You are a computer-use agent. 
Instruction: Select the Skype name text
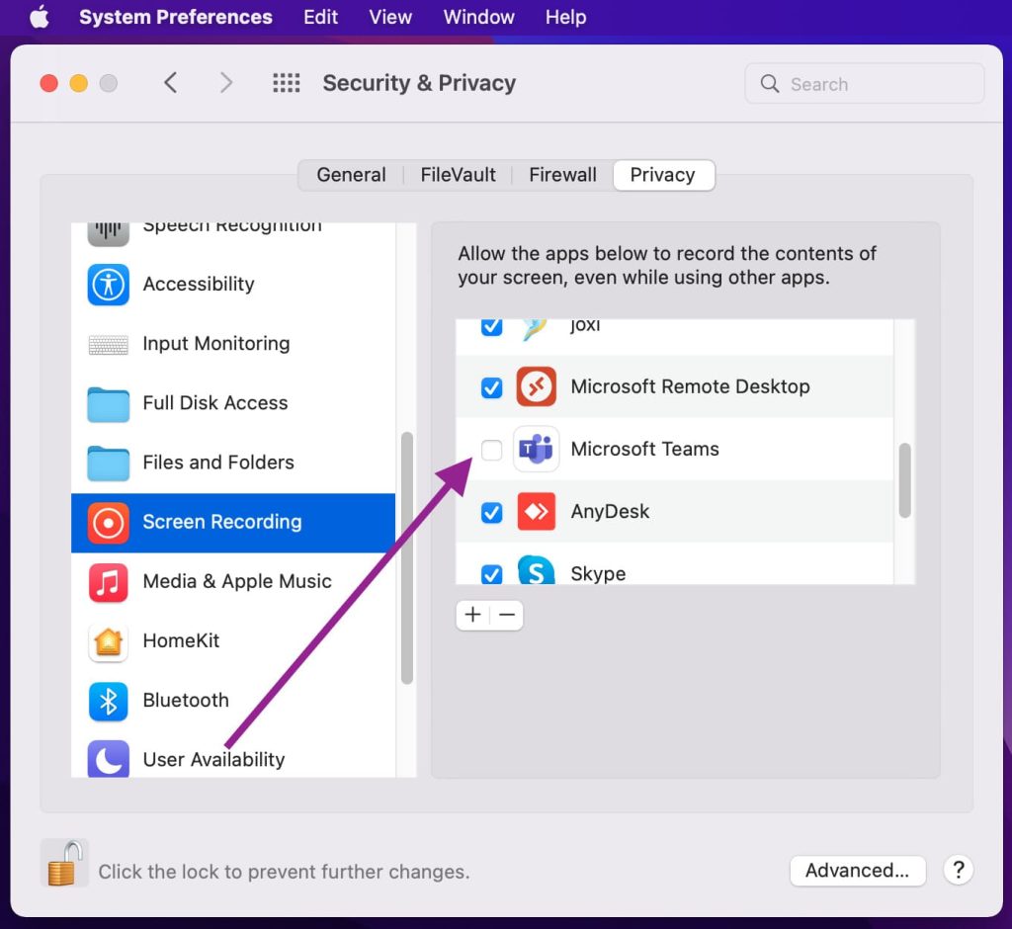[x=598, y=573]
